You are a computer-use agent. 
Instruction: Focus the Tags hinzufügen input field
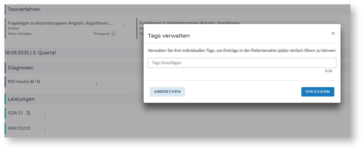click(x=242, y=63)
